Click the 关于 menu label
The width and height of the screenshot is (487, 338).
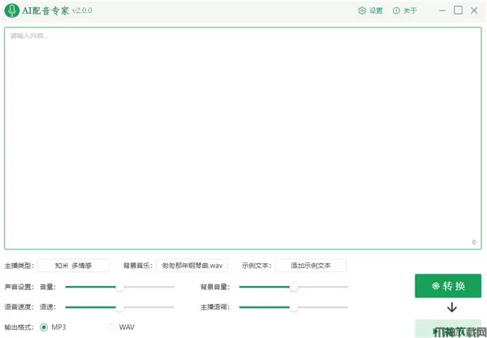[x=410, y=11]
